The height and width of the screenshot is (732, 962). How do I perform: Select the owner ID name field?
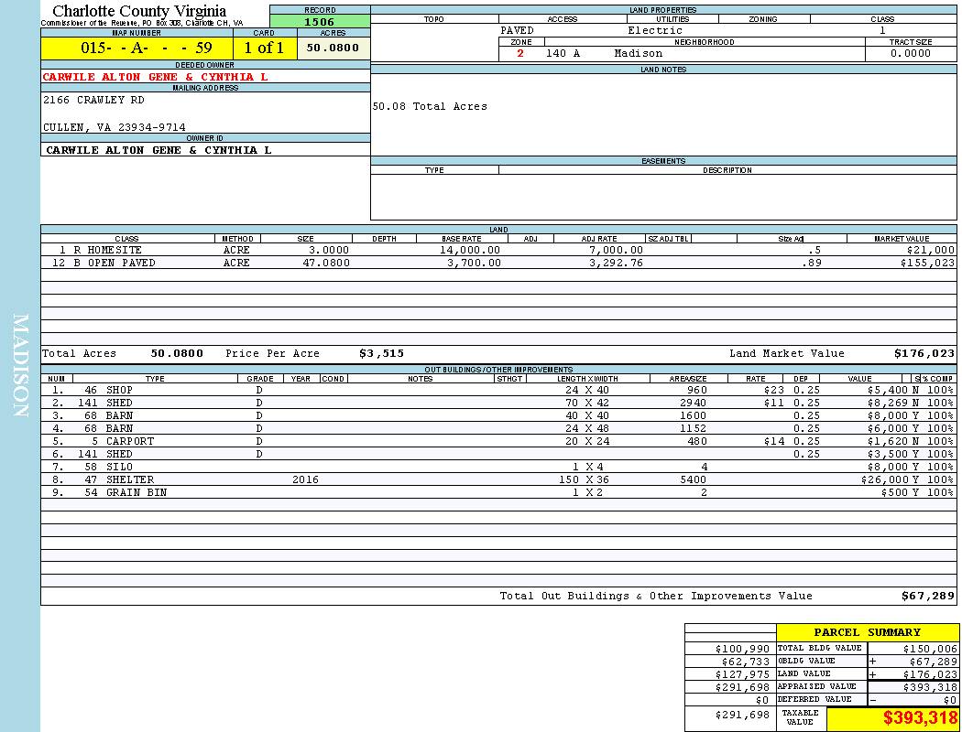click(x=159, y=149)
